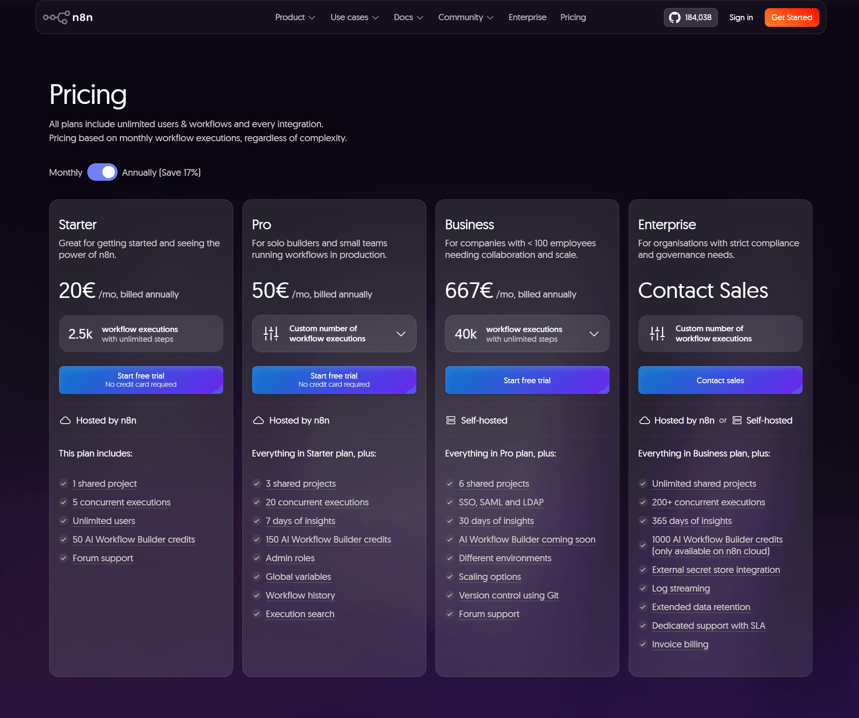Image resolution: width=859 pixels, height=718 pixels.
Task: Open the Product navigation dropdown
Action: tap(294, 17)
